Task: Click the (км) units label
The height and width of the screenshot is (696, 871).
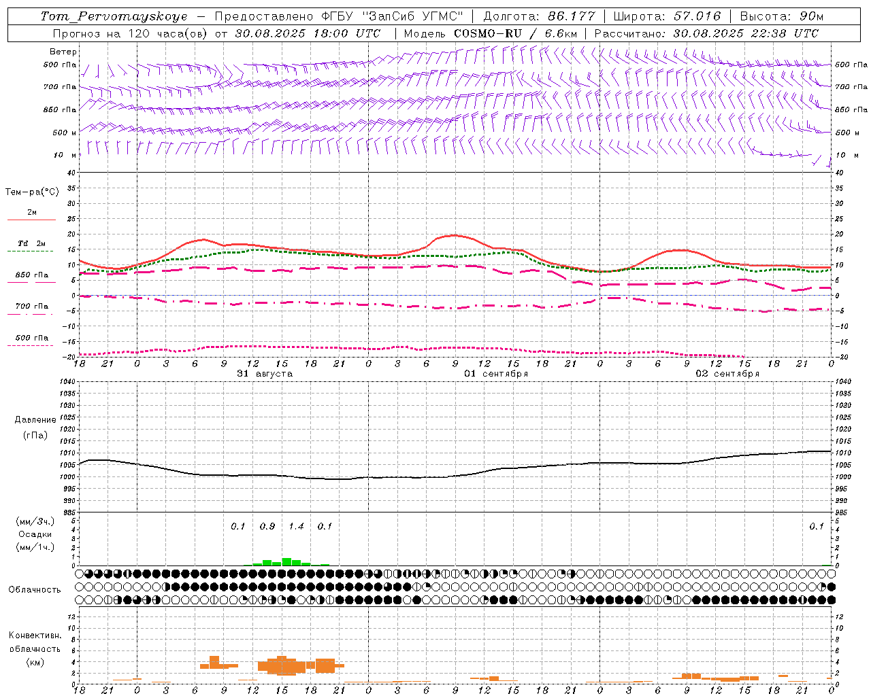Action: pos(35,662)
